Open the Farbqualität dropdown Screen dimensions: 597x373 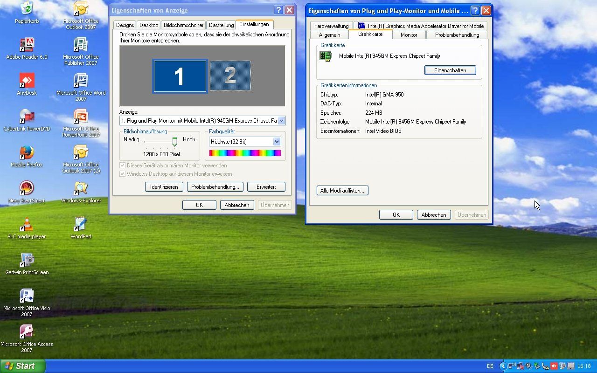click(277, 141)
